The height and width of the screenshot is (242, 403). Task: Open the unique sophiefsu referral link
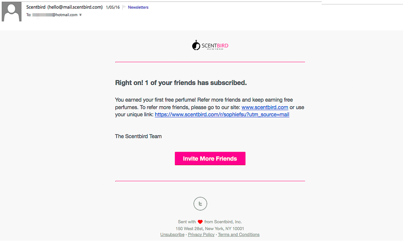[222, 115]
